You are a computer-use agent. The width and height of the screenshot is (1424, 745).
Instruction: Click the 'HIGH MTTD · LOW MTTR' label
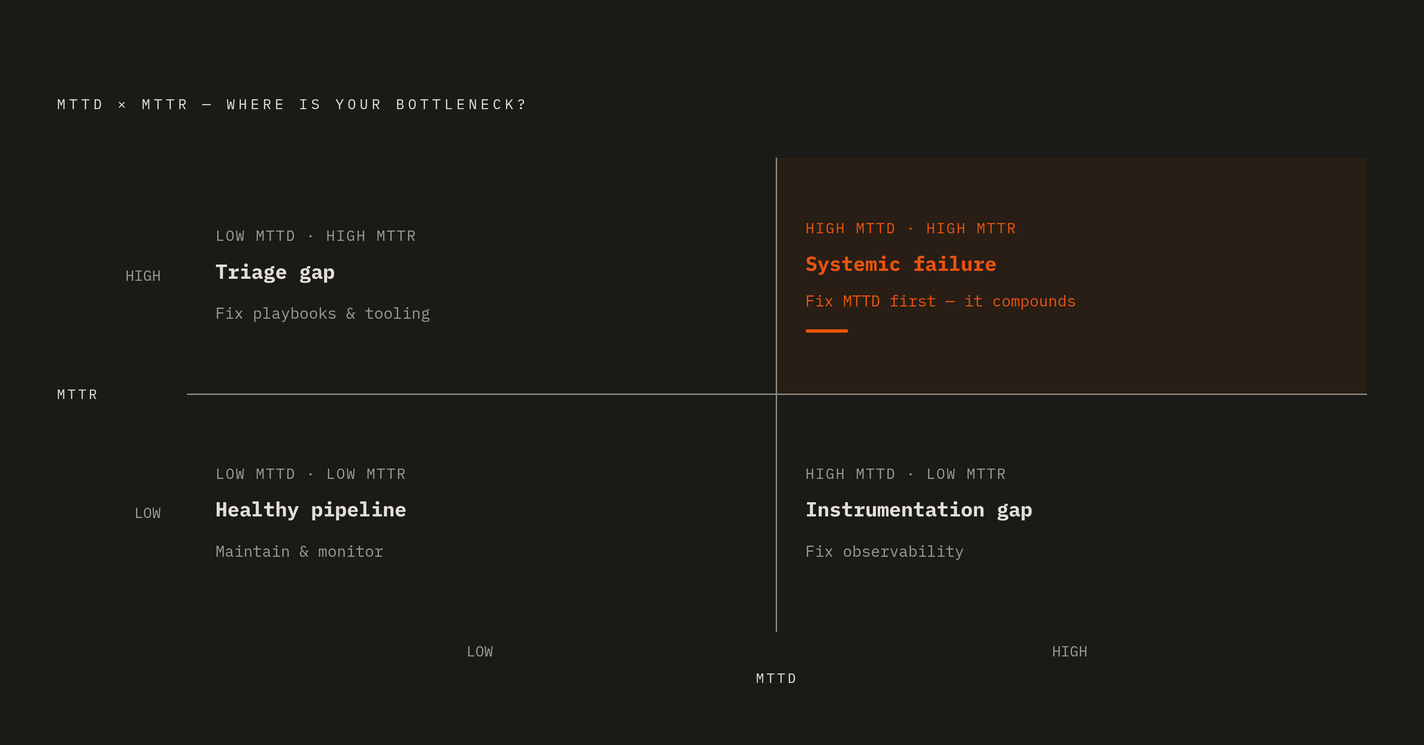905,474
